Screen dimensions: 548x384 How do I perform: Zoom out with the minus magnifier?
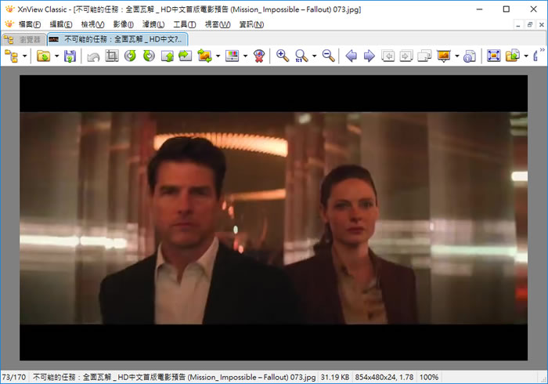point(329,56)
